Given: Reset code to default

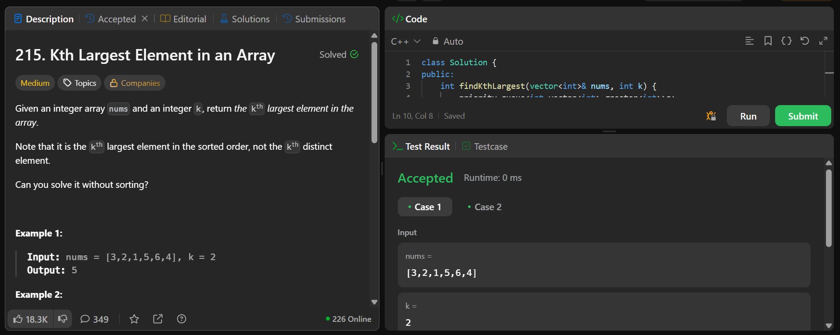Looking at the screenshot, I should tap(805, 41).
